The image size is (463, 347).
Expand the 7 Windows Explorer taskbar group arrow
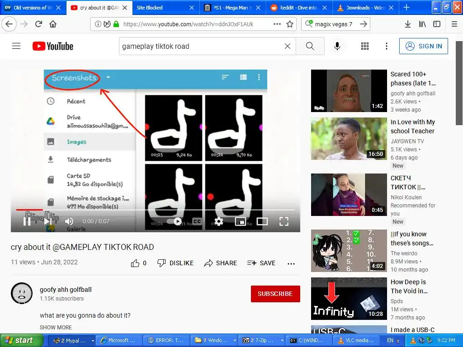tap(235, 341)
